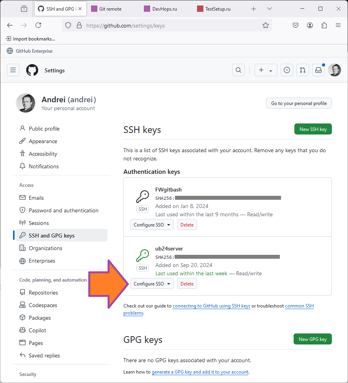Click the GitHub Octocat logo
Viewport: 348px width, 383px height.
32,70
